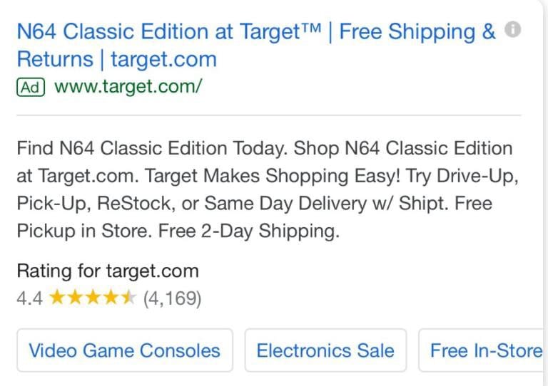Screen dimensions: 548x386
Task: Click the second gold rating star
Action: click(75, 298)
